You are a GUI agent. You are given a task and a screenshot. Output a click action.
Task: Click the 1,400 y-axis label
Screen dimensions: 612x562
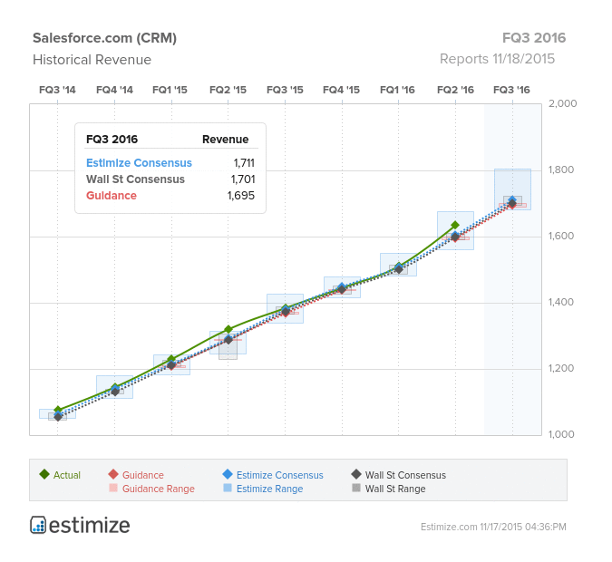(561, 302)
